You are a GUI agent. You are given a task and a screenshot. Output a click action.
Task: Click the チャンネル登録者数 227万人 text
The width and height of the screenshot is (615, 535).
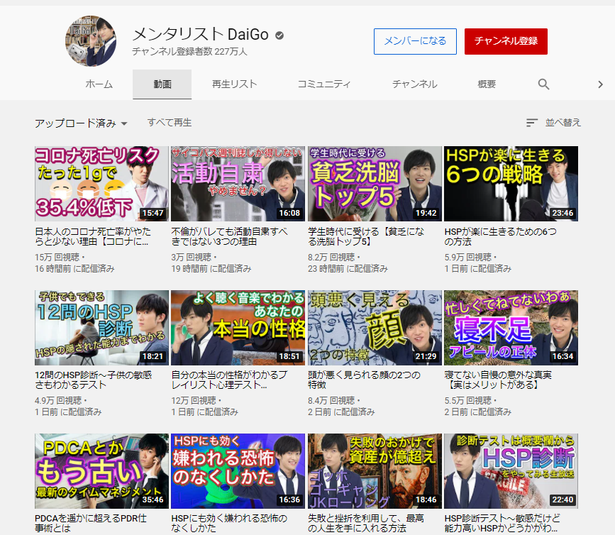pos(189,51)
